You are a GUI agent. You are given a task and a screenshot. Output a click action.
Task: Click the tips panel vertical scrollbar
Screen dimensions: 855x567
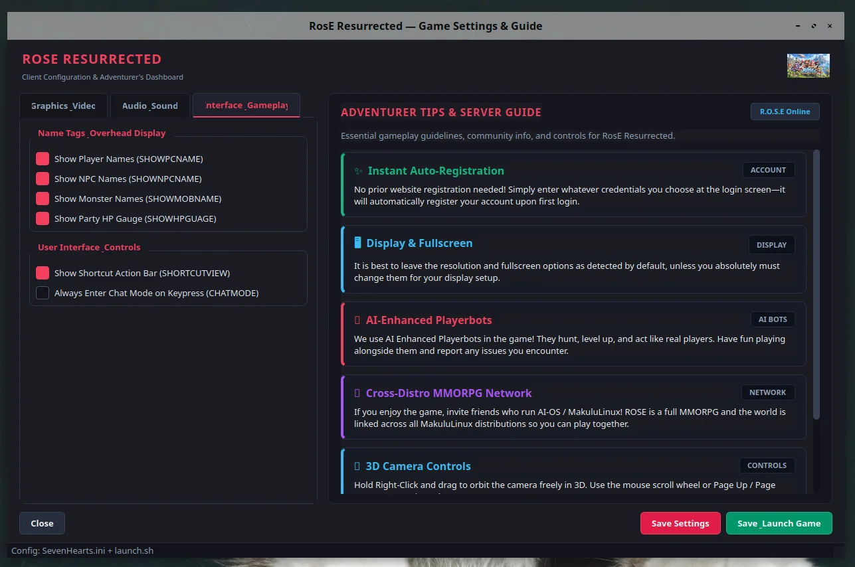(816, 284)
